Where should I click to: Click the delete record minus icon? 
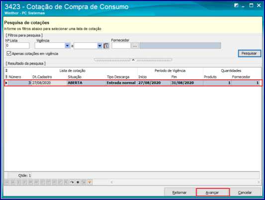(49, 182)
